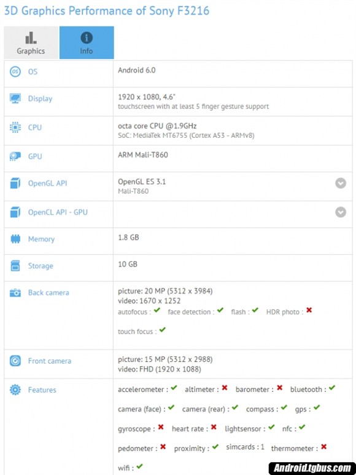Click the Features gear icon
Viewport: 356px width, 475px height.
point(15,390)
